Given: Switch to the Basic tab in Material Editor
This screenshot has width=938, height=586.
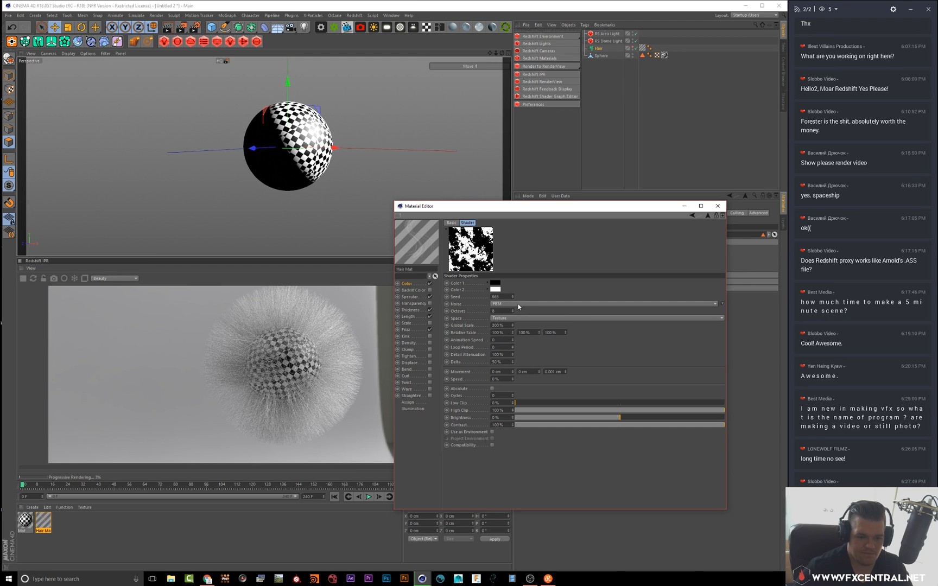Looking at the screenshot, I should (451, 222).
